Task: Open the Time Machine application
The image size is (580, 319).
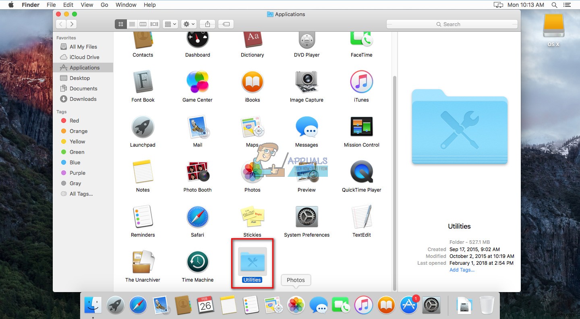Action: 197,261
